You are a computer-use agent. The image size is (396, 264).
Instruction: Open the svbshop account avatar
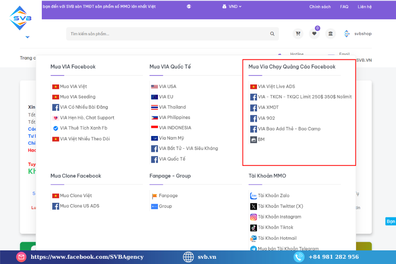click(x=347, y=33)
